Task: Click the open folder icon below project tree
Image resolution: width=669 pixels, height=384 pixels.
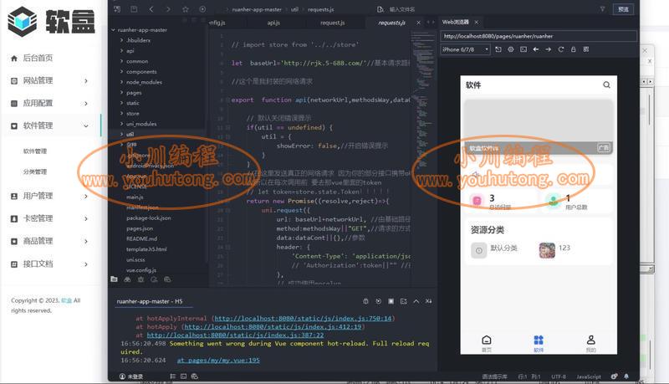Action: pos(114,279)
